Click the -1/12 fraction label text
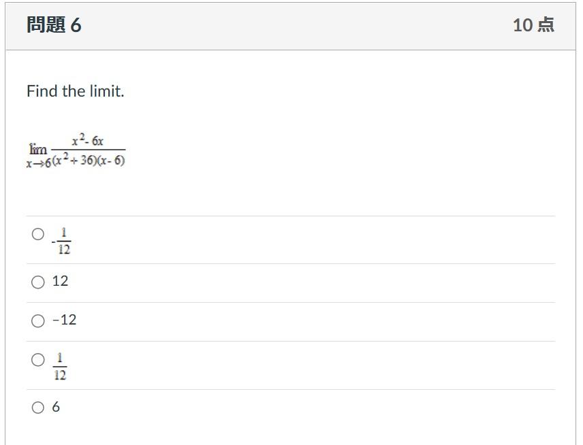 click(63, 240)
